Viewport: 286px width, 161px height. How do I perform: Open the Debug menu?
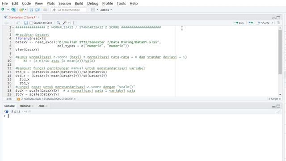click(93, 4)
